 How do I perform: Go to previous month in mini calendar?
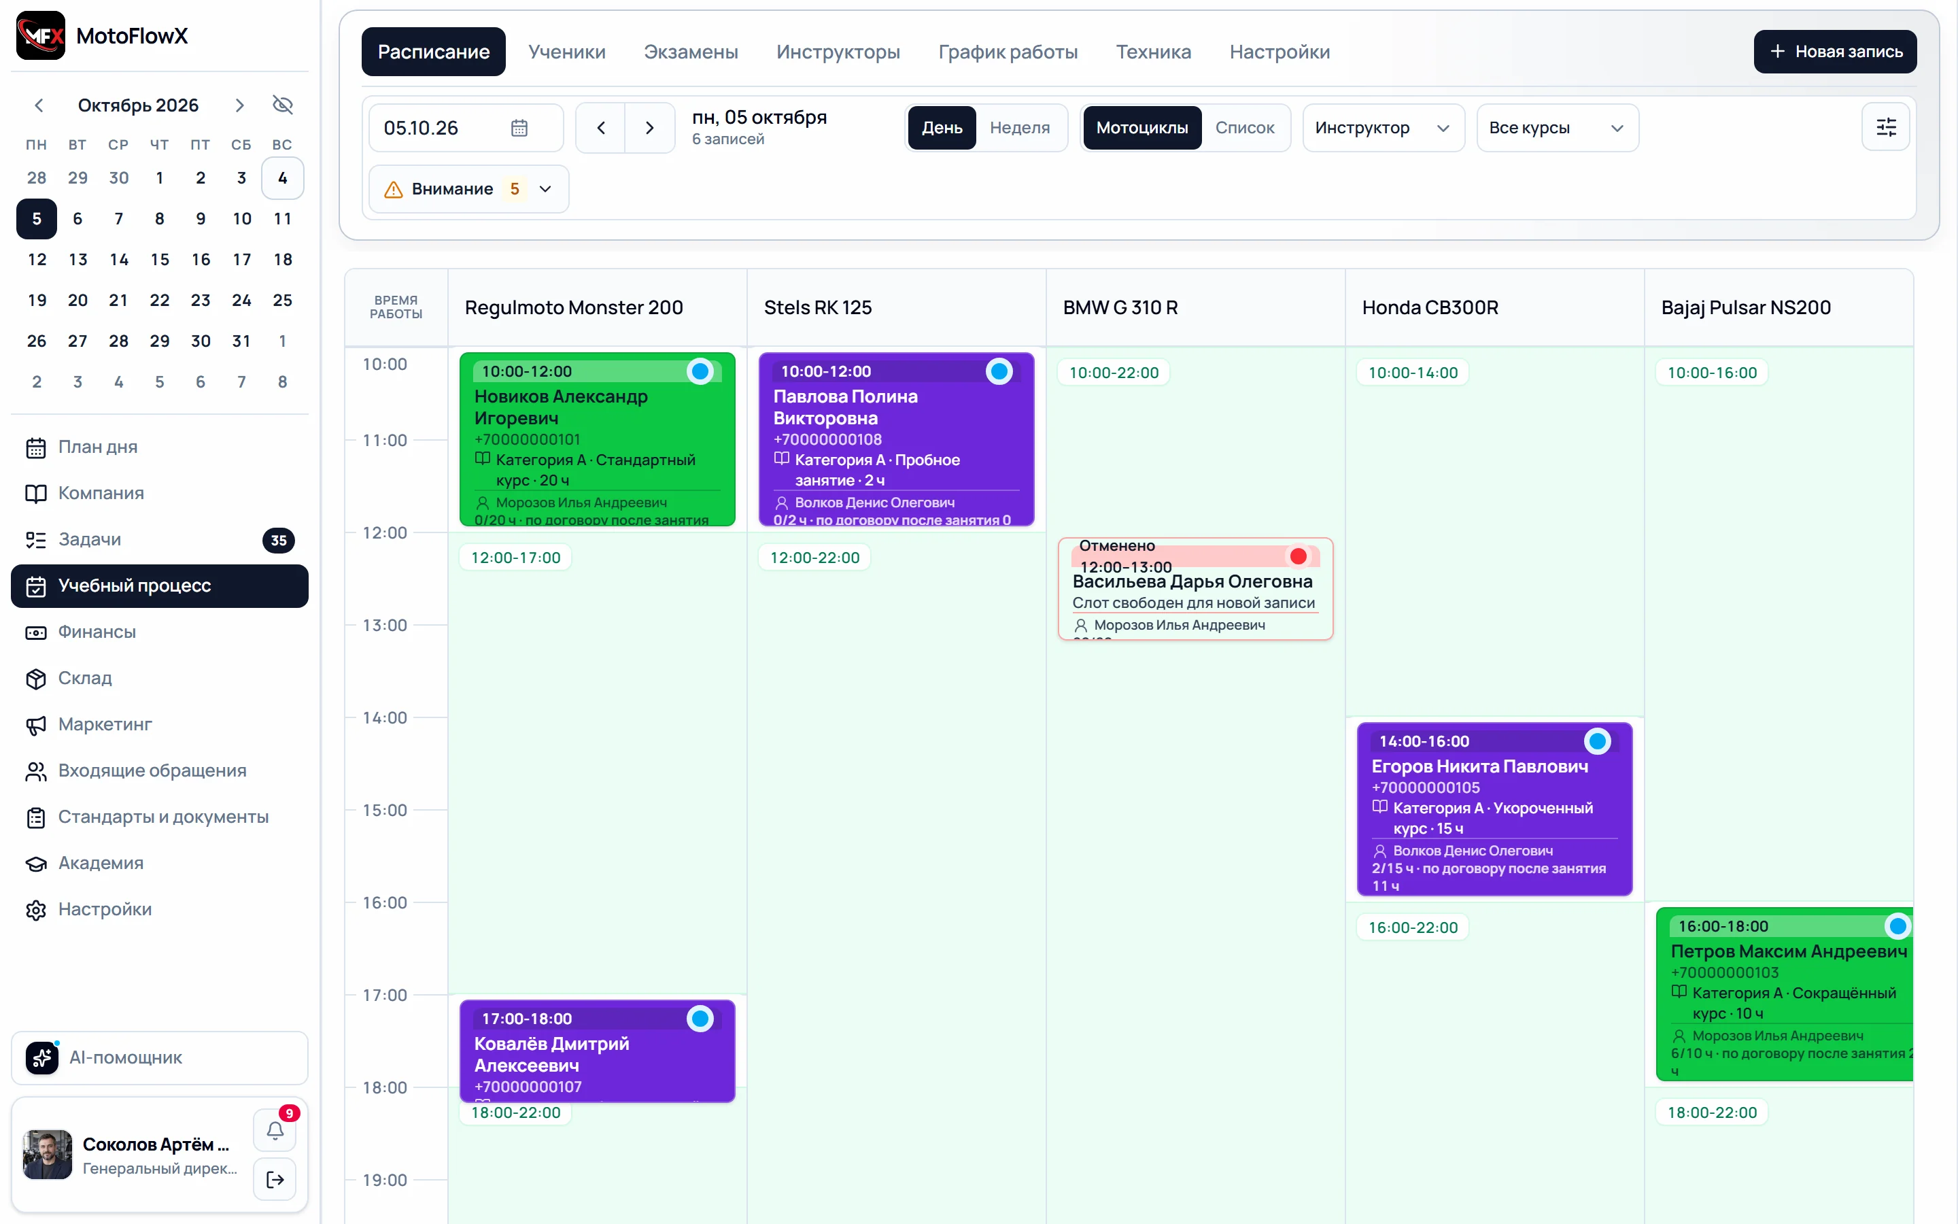39,105
